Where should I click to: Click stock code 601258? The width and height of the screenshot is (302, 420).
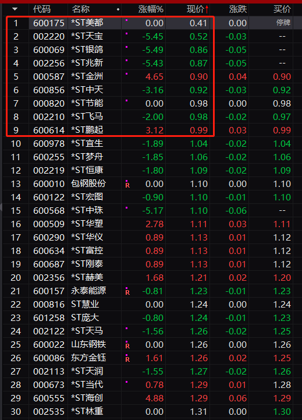(x=49, y=317)
